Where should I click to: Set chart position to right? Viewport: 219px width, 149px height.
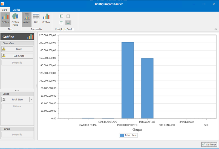pos(68,16)
